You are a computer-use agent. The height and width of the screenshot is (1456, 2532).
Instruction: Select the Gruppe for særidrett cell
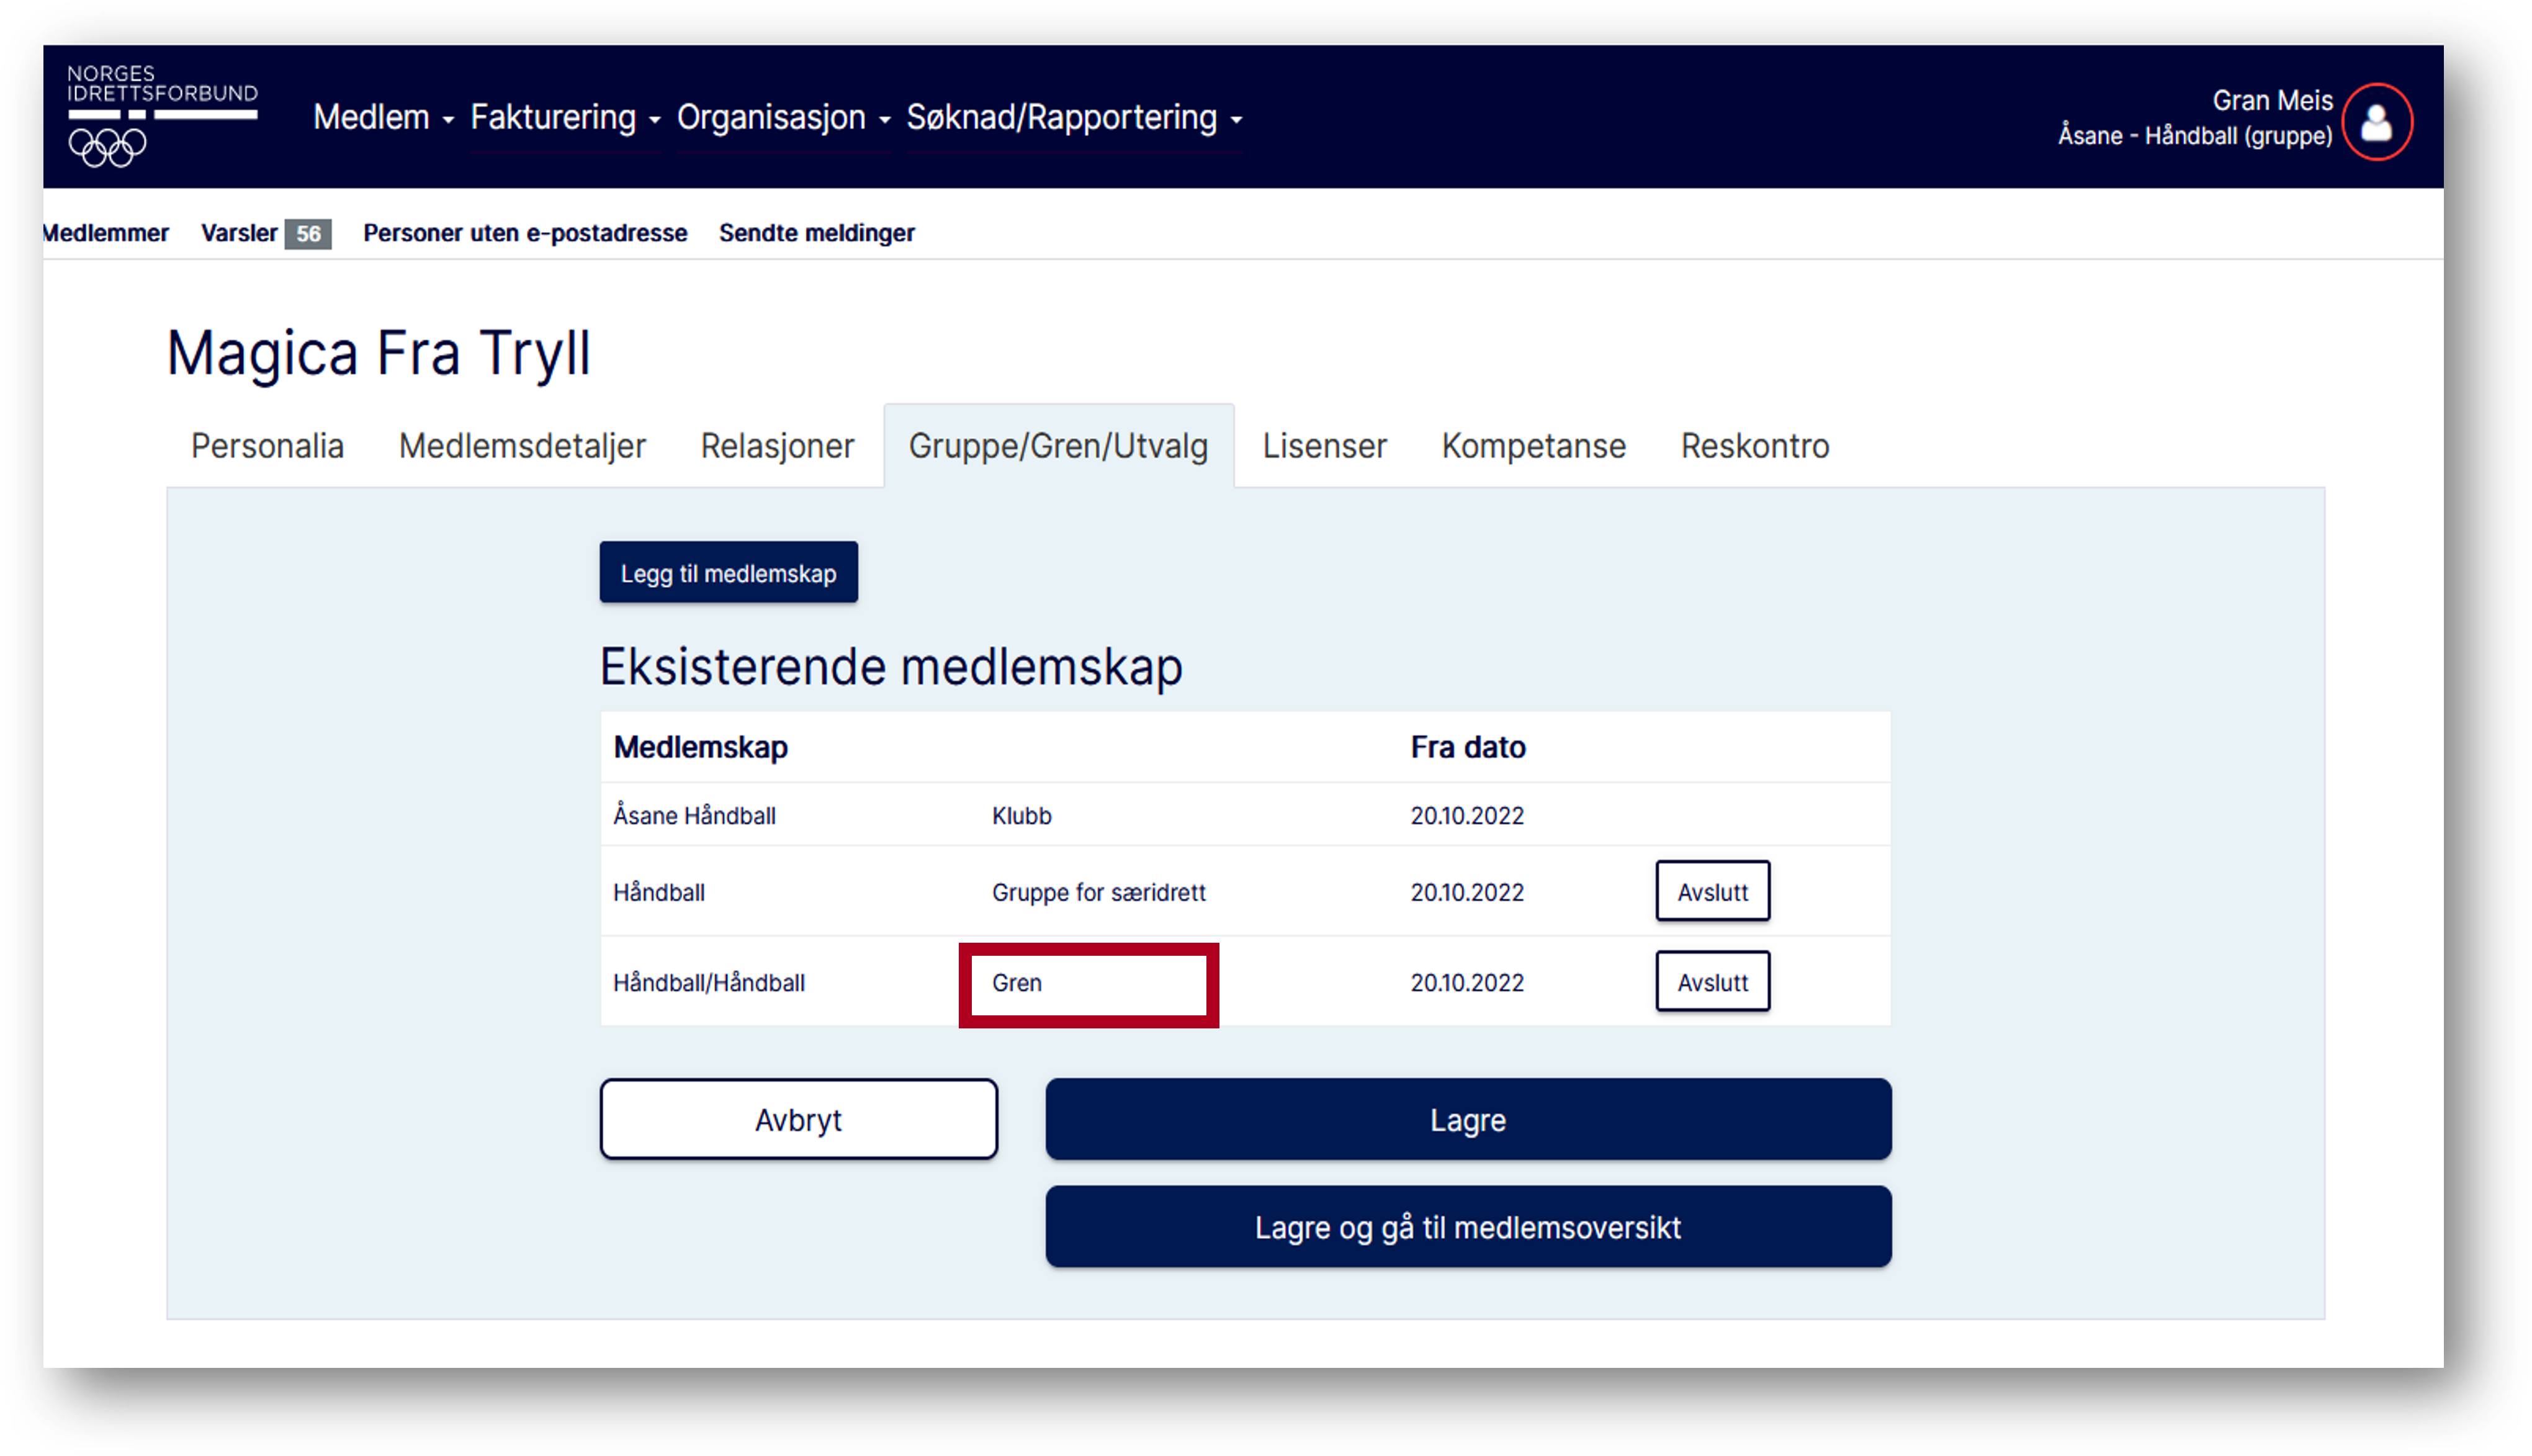pyautogui.click(x=1098, y=892)
